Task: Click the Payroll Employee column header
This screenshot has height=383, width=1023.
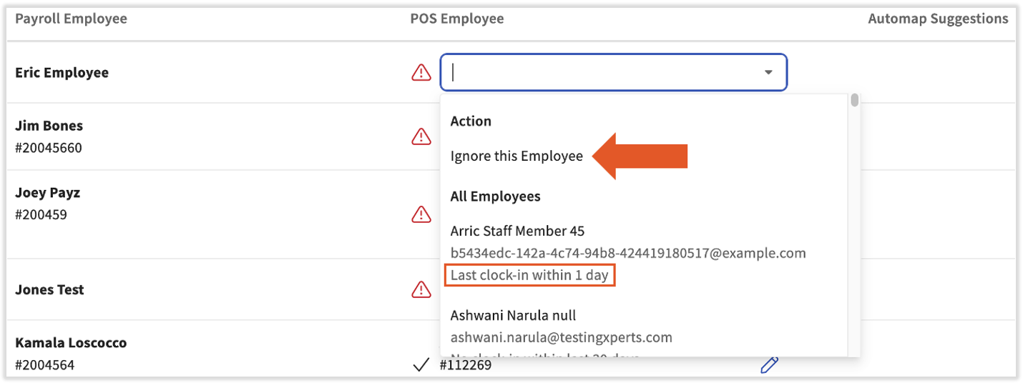Action: 71,19
